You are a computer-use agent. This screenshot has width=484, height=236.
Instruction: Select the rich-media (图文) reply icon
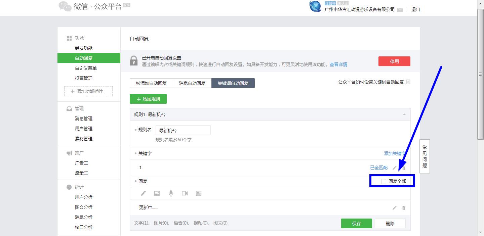tap(198, 193)
